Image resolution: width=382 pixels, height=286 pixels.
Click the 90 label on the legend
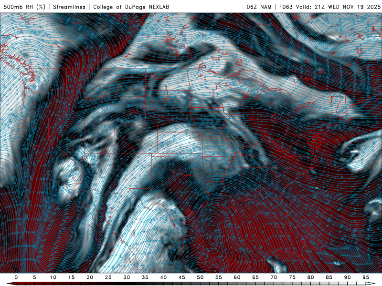(x=348, y=277)
